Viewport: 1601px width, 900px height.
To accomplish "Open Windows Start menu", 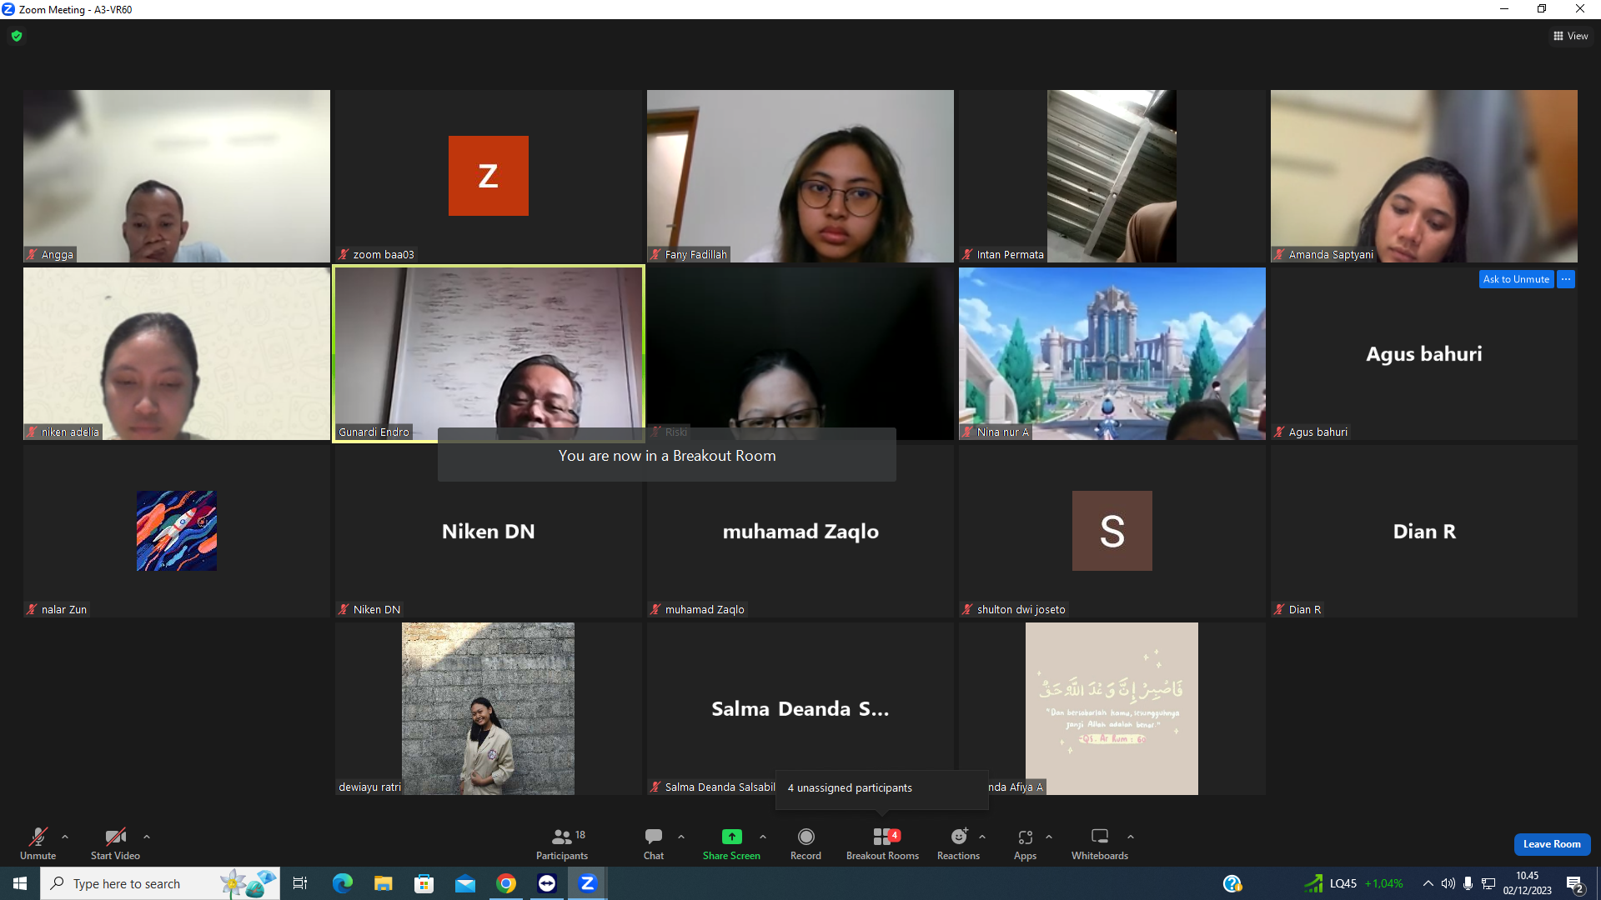I will [x=20, y=883].
